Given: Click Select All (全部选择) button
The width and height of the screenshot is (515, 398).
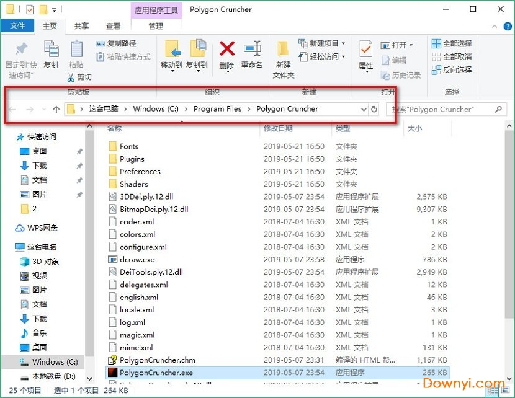Looking at the screenshot, I should [452, 43].
